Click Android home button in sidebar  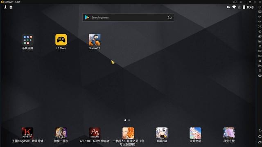[x=260, y=136]
